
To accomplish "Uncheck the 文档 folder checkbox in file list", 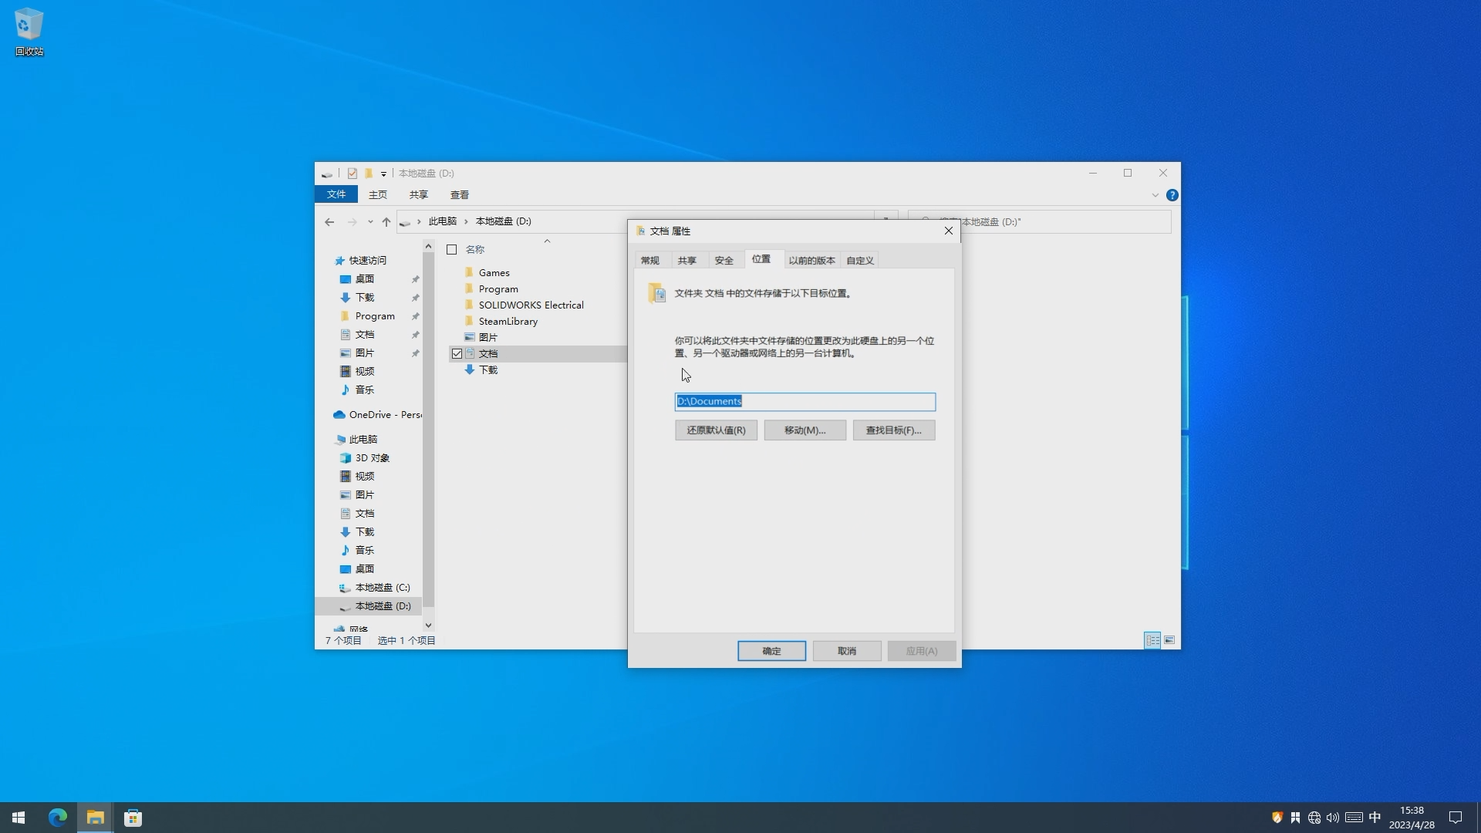I will [x=457, y=354].
